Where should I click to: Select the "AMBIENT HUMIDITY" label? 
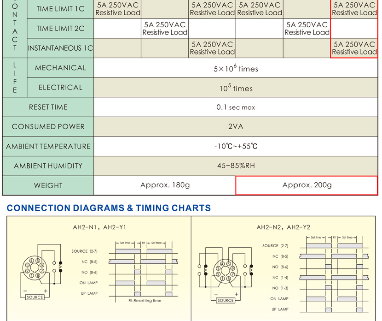coord(48,166)
